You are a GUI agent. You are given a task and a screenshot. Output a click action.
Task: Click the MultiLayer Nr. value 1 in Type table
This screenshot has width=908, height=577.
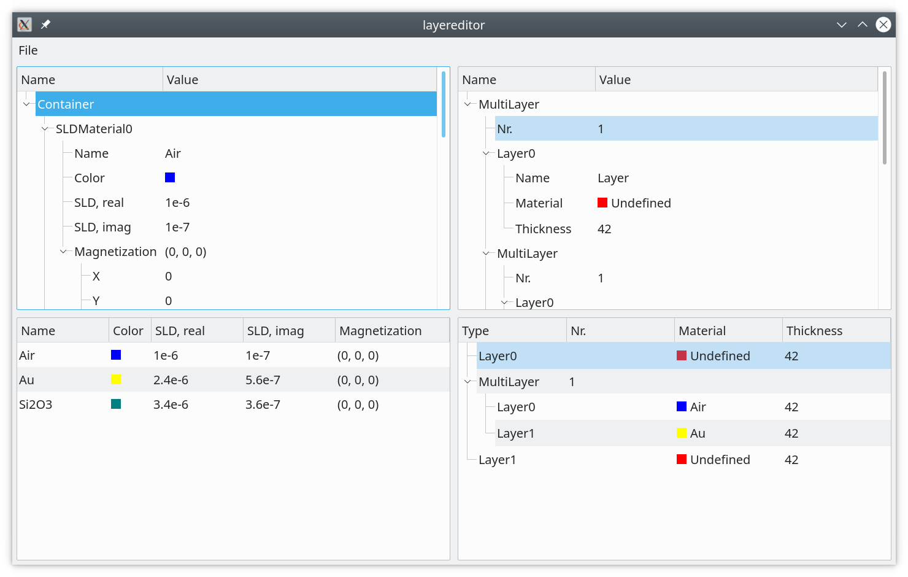point(572,382)
